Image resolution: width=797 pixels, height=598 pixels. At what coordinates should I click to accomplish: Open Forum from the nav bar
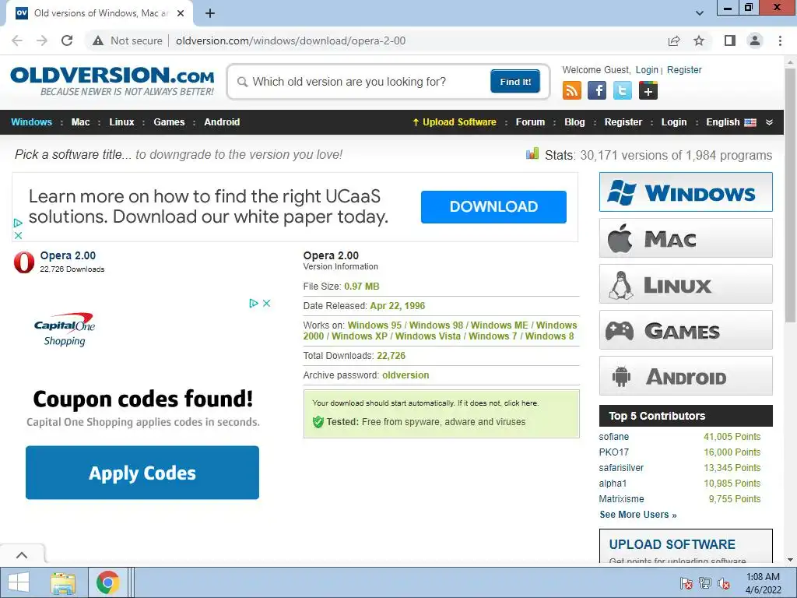(530, 122)
